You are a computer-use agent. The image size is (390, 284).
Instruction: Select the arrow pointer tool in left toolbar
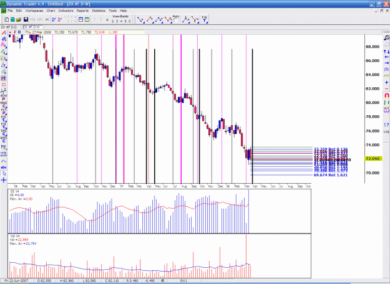pos(4,174)
